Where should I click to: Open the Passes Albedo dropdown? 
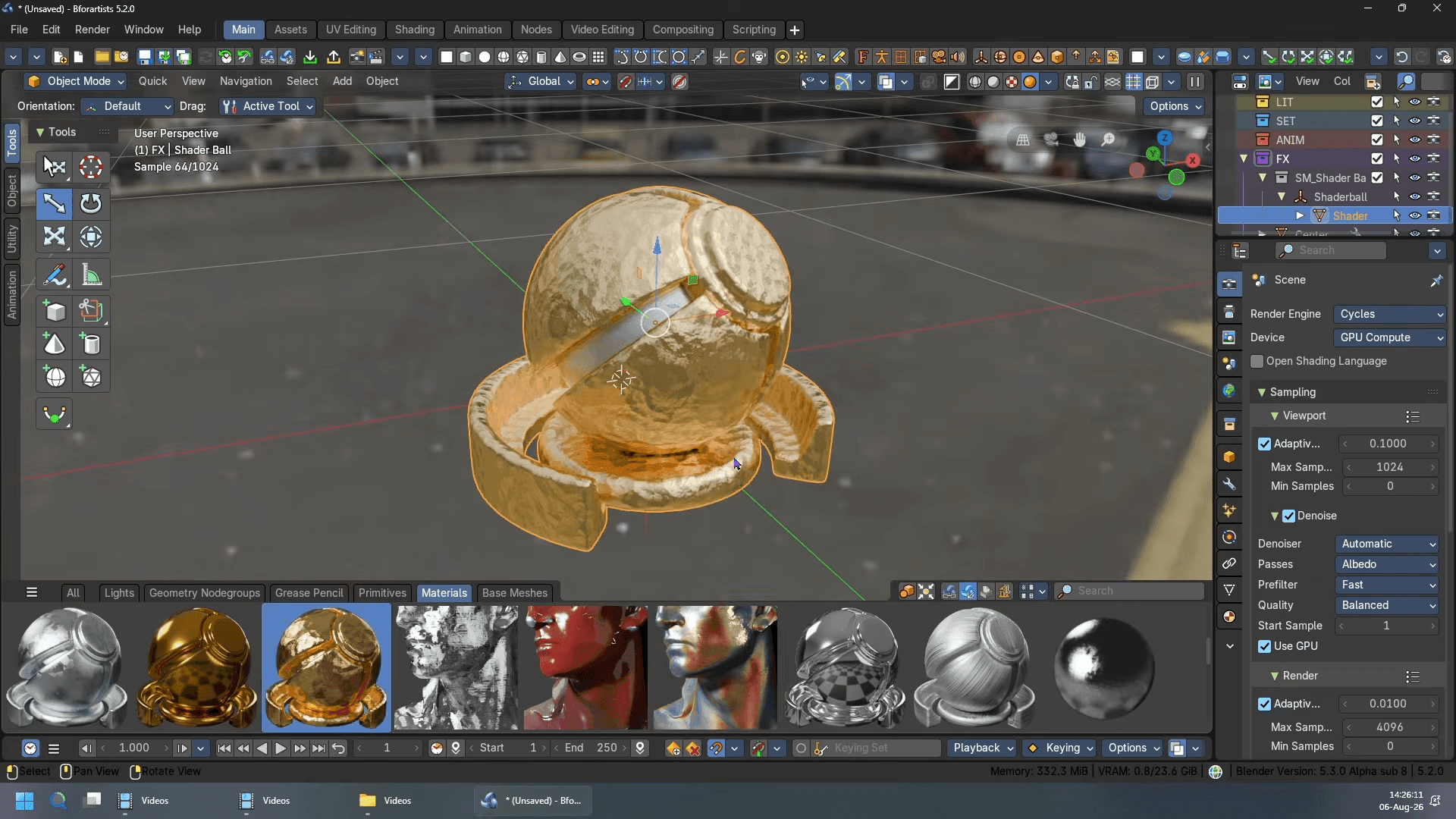1387,564
